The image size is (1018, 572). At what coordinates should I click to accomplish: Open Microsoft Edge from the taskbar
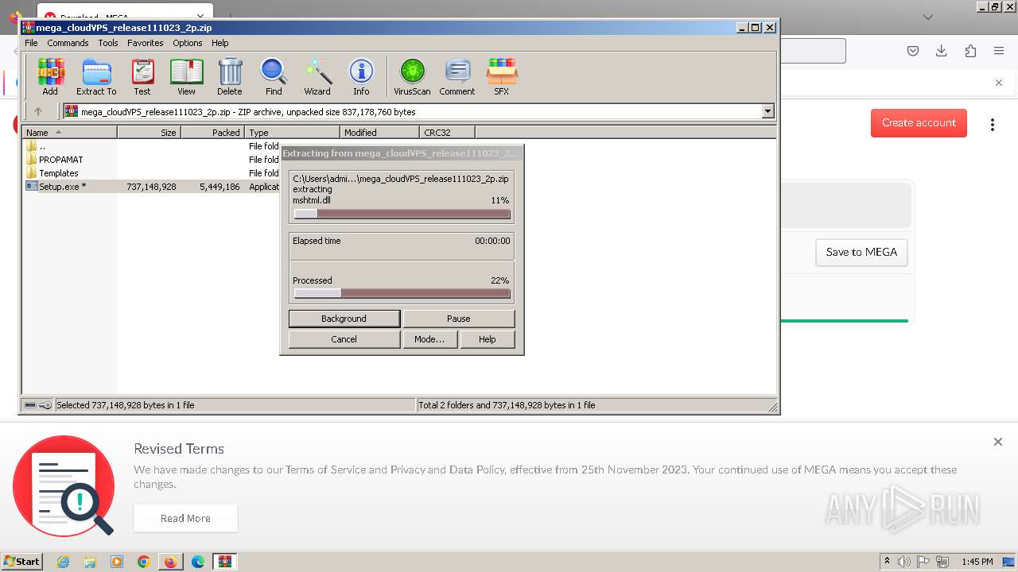point(198,562)
